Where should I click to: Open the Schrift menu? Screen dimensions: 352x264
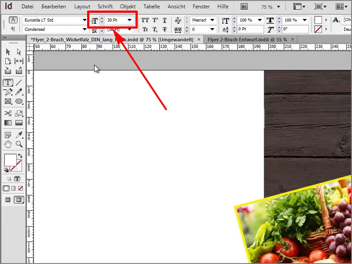pos(105,7)
